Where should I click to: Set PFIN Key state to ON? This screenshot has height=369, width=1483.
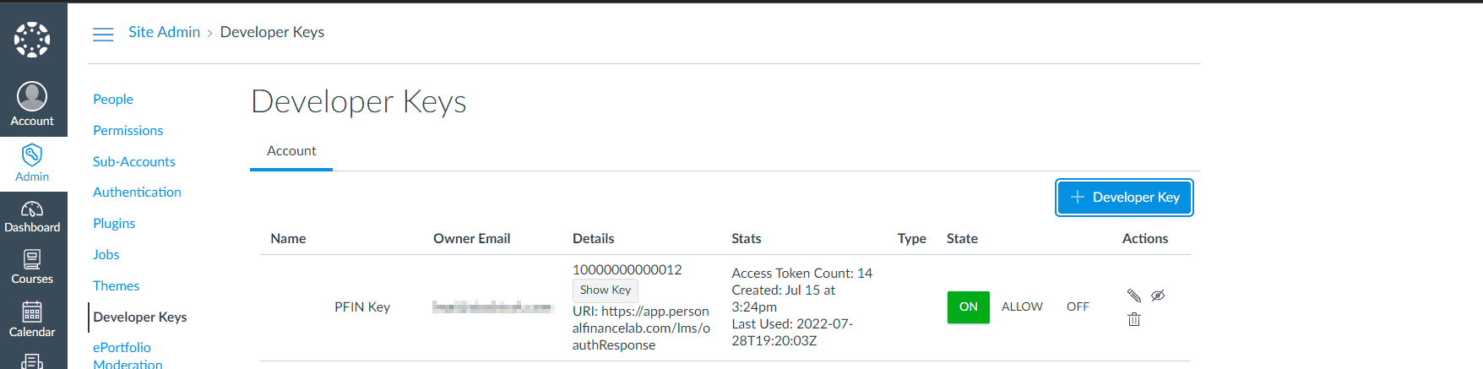pyautogui.click(x=969, y=307)
